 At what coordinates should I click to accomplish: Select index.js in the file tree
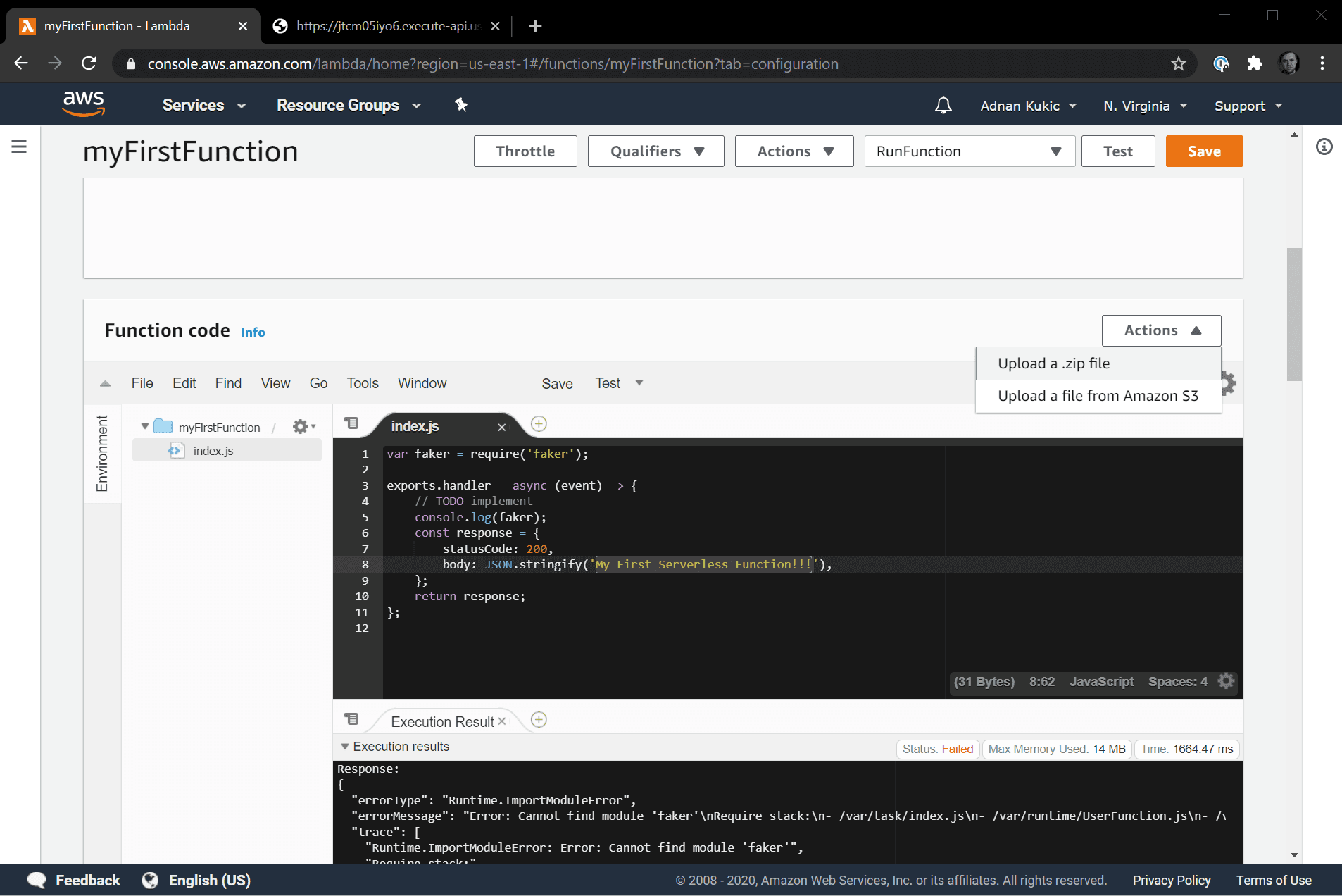pyautogui.click(x=213, y=451)
